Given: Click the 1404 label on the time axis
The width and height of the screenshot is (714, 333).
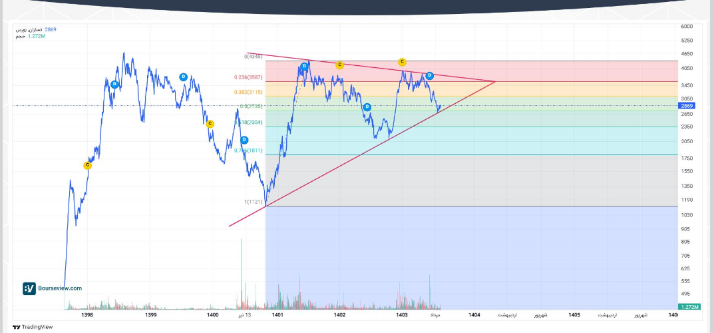Looking at the screenshot, I should tap(474, 314).
